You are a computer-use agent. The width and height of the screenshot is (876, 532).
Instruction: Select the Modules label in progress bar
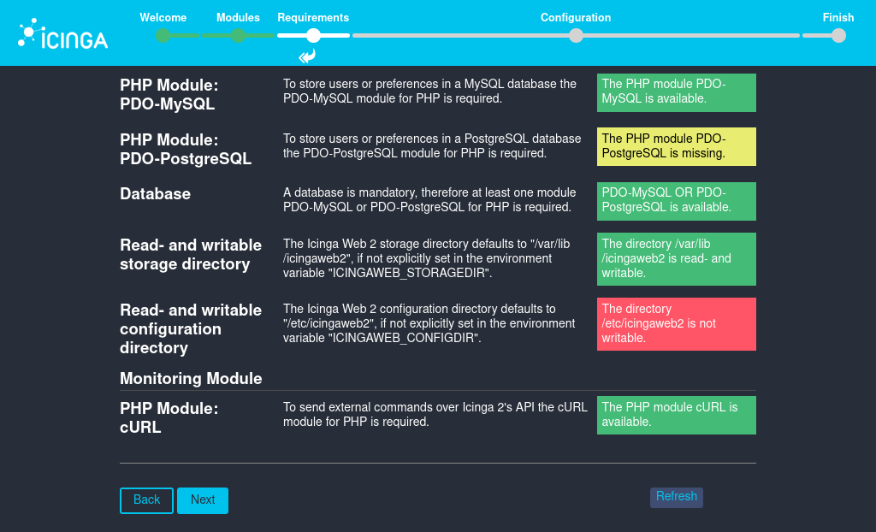(238, 17)
